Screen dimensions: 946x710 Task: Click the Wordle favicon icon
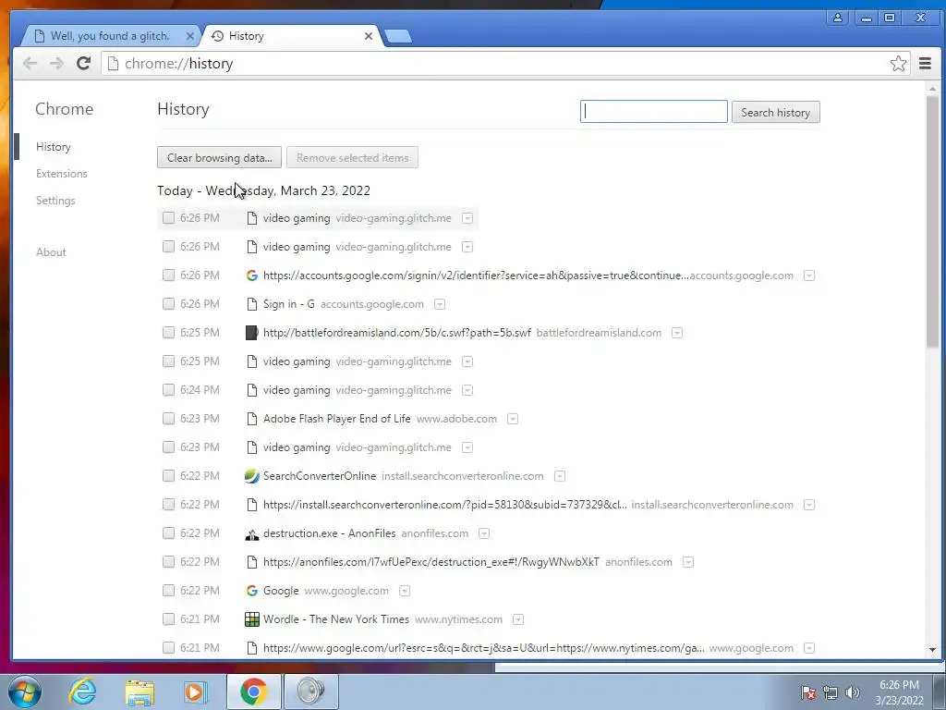point(252,619)
